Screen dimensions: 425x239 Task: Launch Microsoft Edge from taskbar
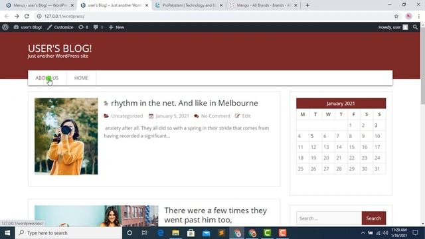point(161,233)
